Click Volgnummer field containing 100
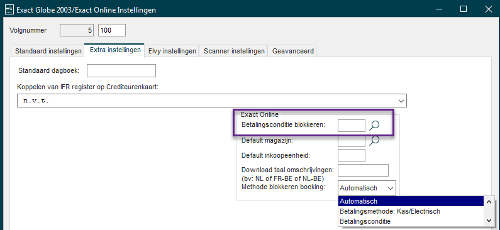 (x=112, y=31)
